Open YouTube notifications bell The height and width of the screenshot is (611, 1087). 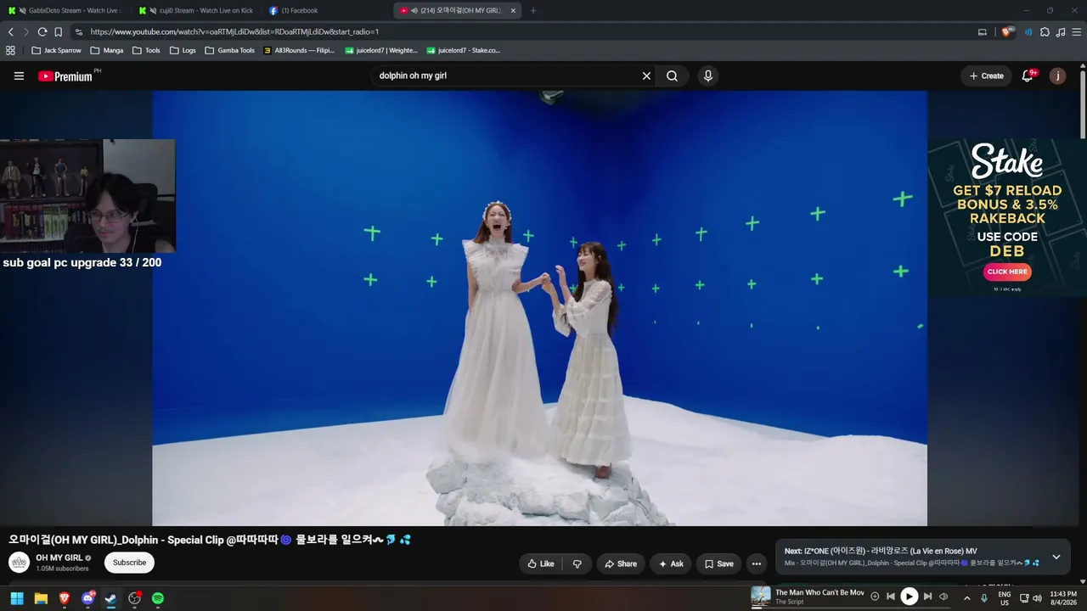(1028, 76)
